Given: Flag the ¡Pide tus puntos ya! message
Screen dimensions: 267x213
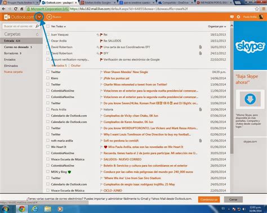Looking at the screenshot, I should pos(101,78).
